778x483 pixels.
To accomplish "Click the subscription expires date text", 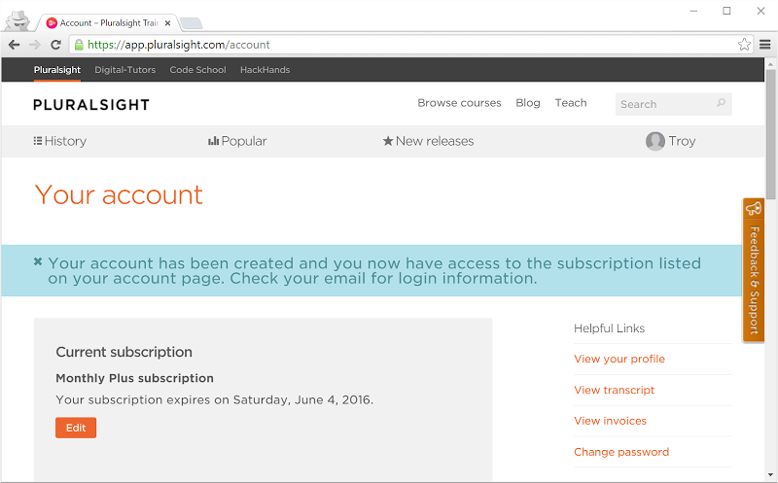I will (214, 399).
